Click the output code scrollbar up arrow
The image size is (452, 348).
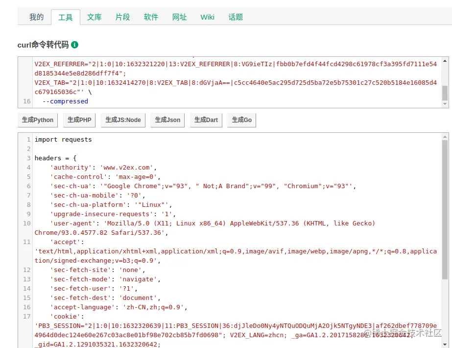click(445, 137)
